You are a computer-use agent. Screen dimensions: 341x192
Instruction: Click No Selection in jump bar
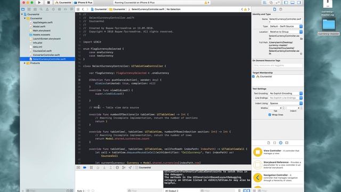pos(174,10)
